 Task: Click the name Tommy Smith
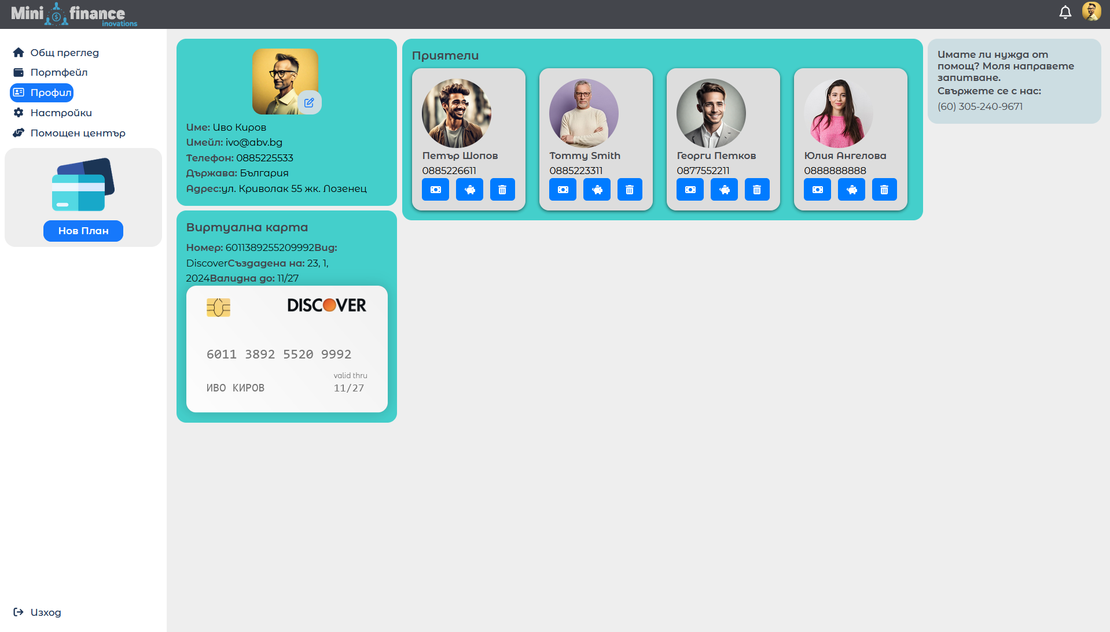coord(585,156)
